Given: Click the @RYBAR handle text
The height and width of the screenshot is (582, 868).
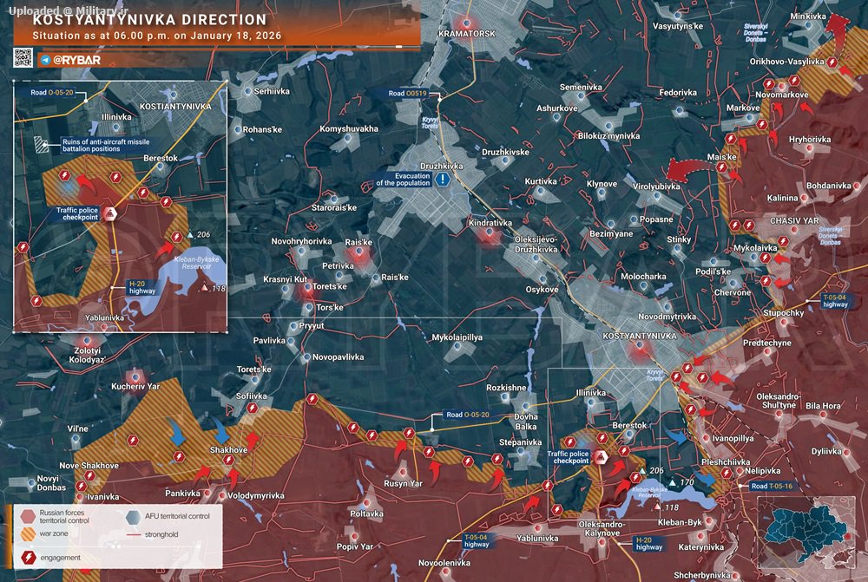Looking at the screenshot, I should coord(76,60).
